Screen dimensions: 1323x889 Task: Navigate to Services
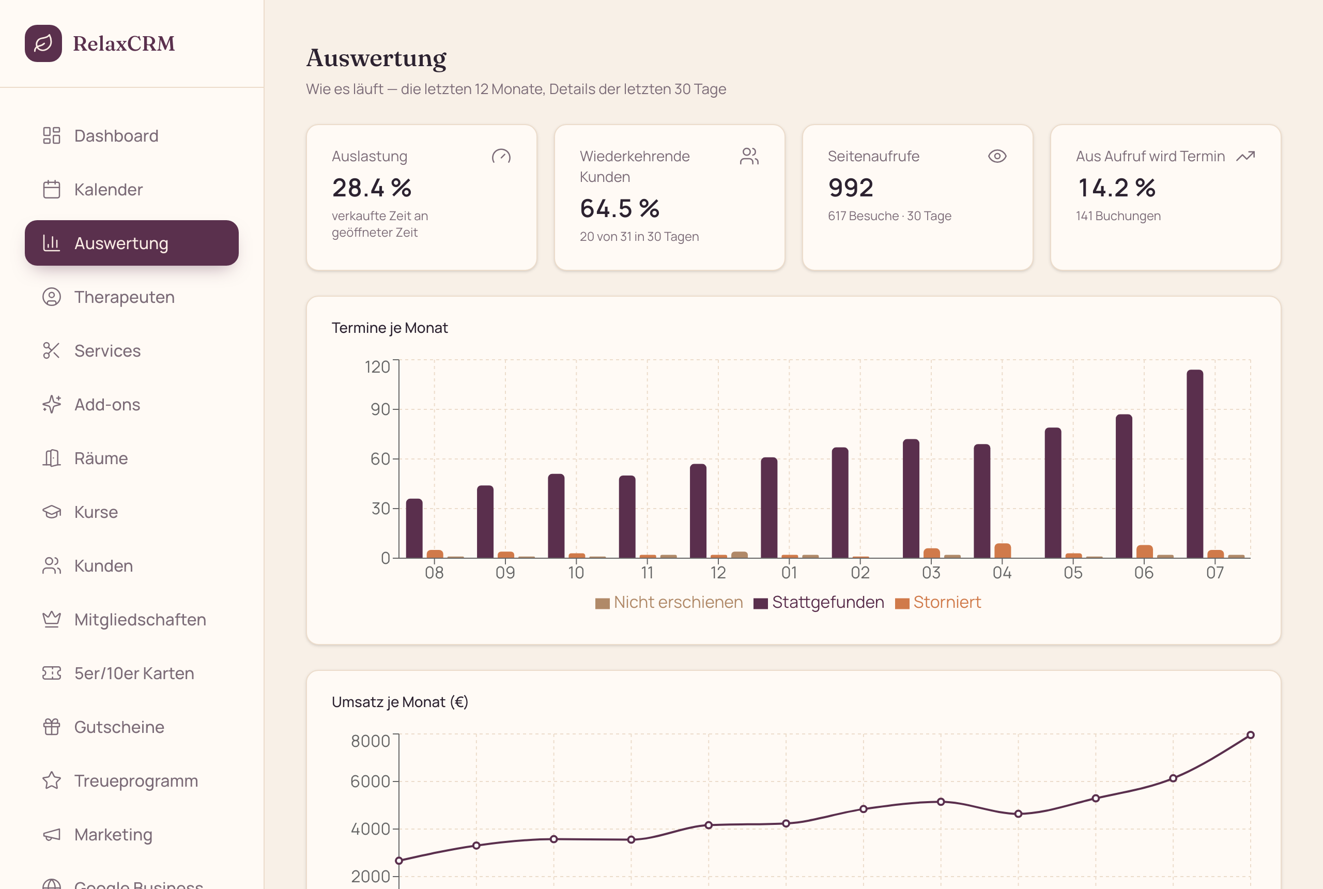point(131,350)
